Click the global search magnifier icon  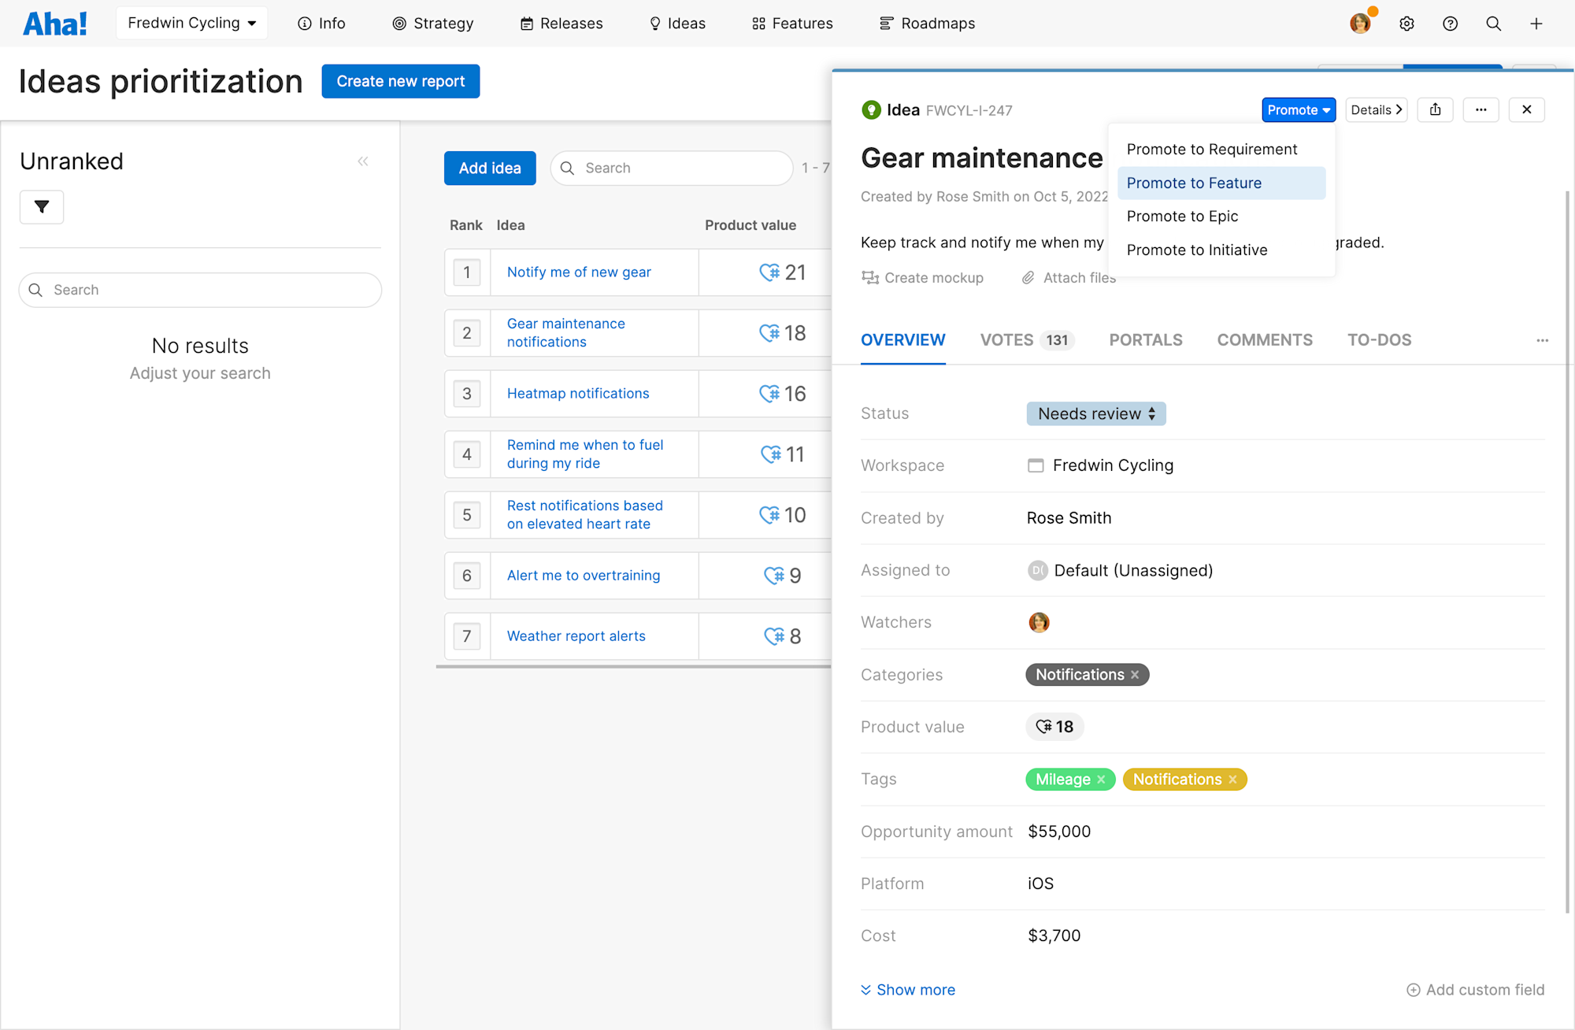click(1493, 24)
